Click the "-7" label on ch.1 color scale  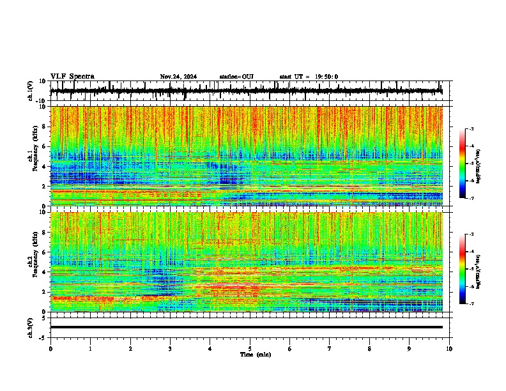(x=471, y=199)
